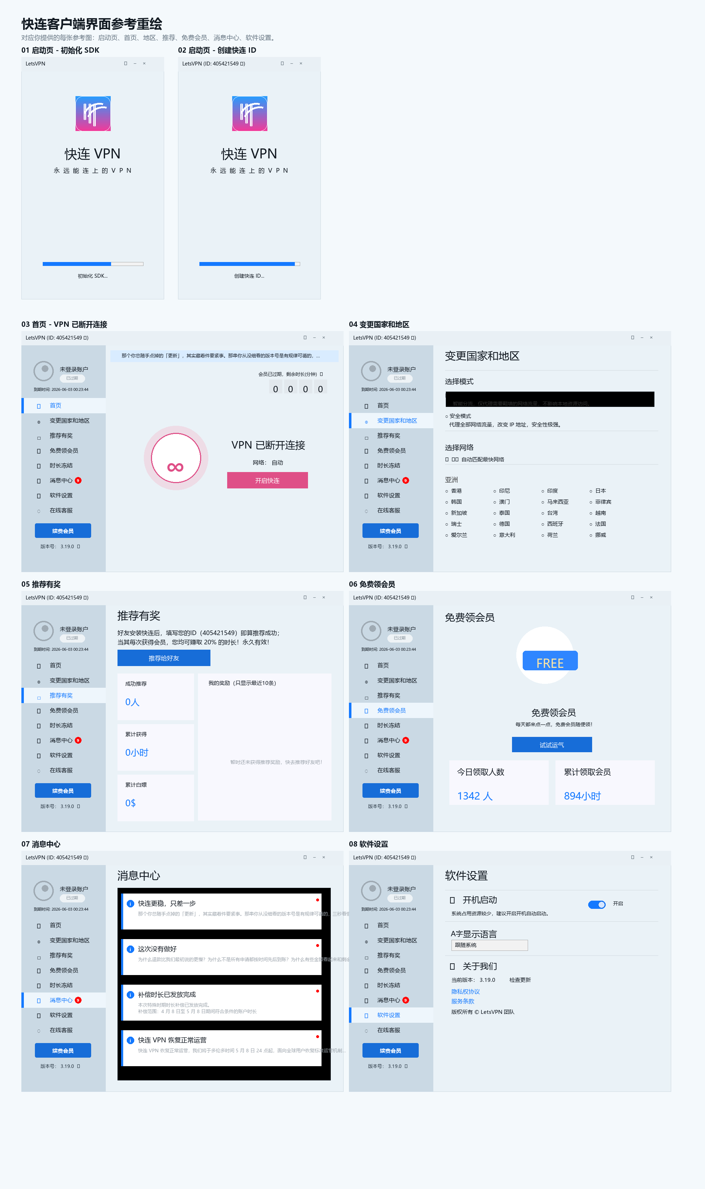The width and height of the screenshot is (705, 1189).
Task: Click the notice banner atop panel 03
Action: point(224,356)
